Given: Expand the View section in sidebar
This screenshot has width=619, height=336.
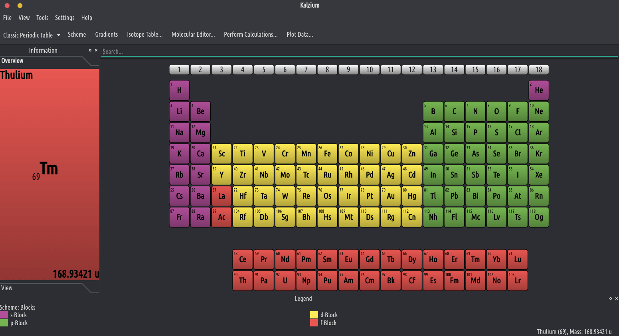Looking at the screenshot, I should 7,288.
